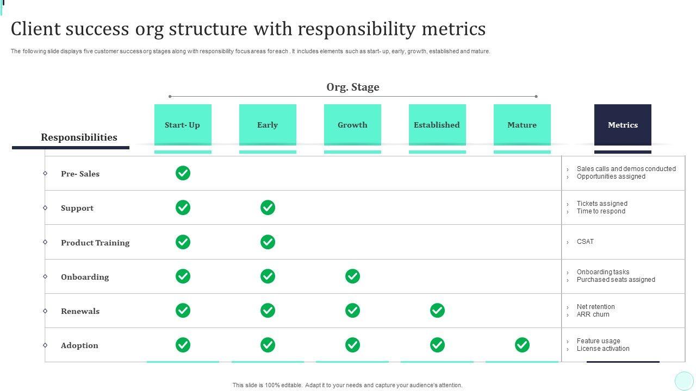
Task: Click the Product Training Start-Up checkmark
Action: [183, 242]
